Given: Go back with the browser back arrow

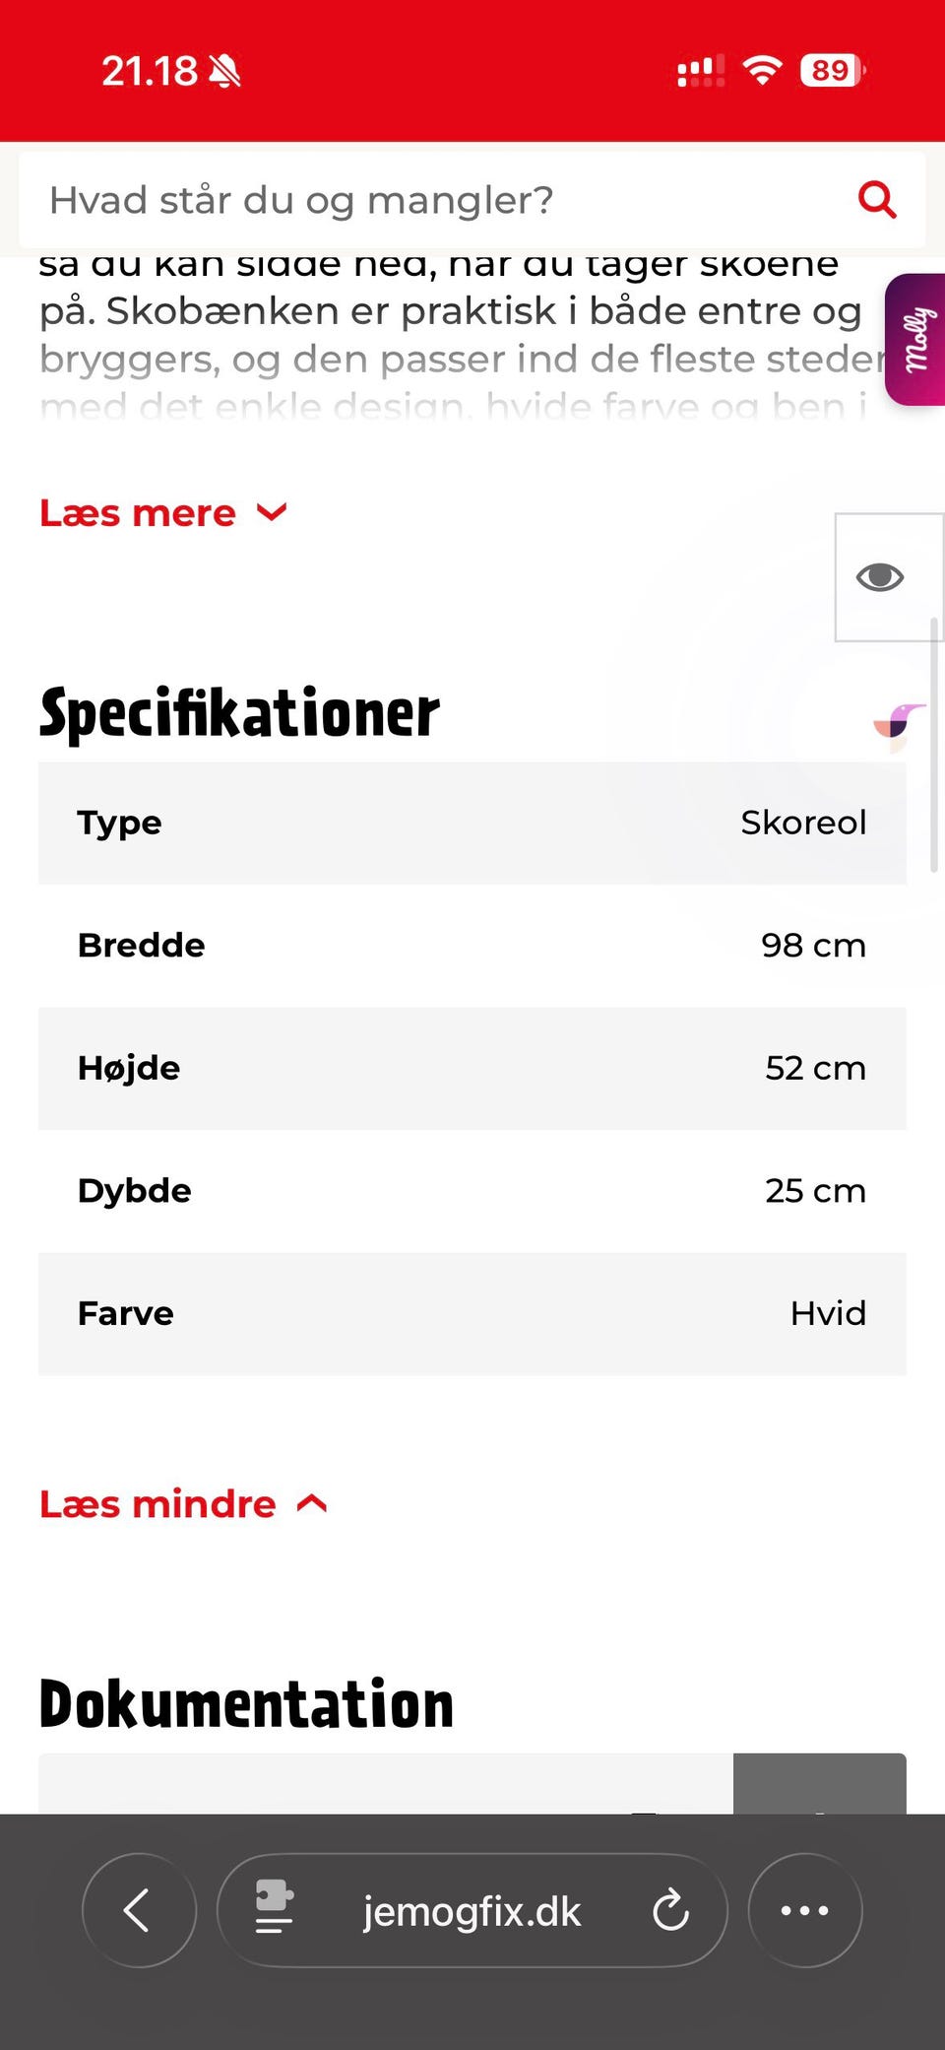Looking at the screenshot, I should 139,1910.
